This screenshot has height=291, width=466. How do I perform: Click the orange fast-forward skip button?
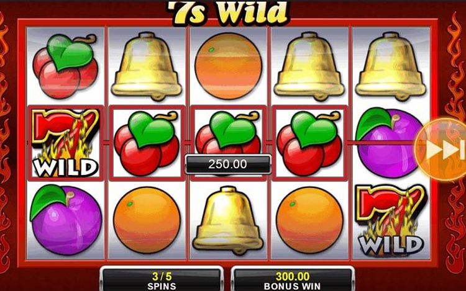(x=441, y=149)
